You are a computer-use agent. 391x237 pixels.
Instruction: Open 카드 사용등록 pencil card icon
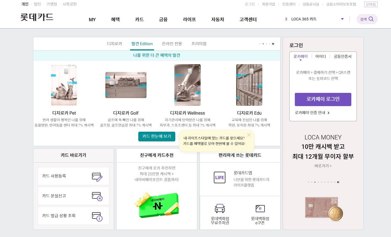coord(97,176)
